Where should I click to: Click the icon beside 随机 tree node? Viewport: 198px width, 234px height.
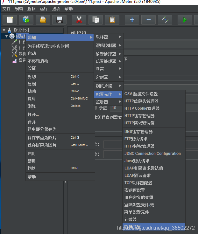(x=14, y=54)
